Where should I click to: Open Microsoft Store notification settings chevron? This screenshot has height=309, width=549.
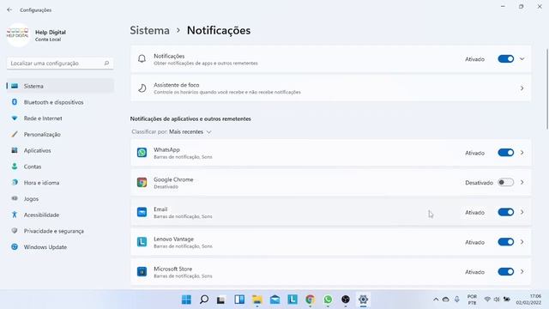click(x=522, y=272)
